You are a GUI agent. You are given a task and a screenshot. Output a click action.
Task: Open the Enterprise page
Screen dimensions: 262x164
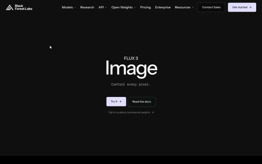163,7
